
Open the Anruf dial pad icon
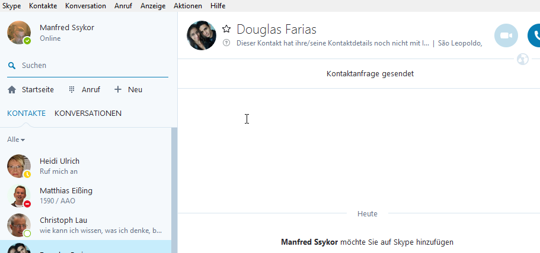click(72, 90)
